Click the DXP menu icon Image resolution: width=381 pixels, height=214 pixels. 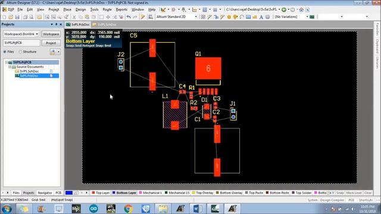pyautogui.click(x=8, y=10)
